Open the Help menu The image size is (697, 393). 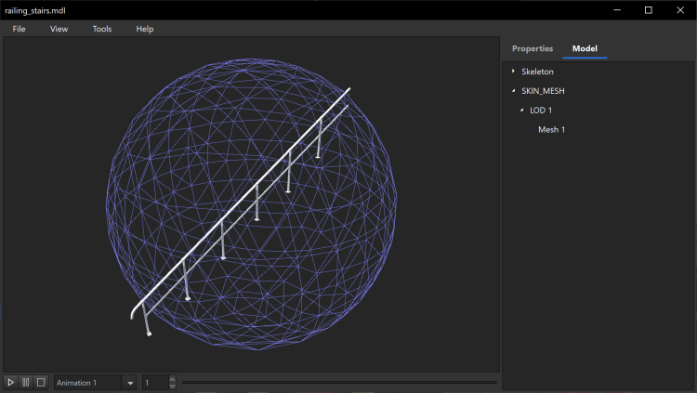pos(145,29)
